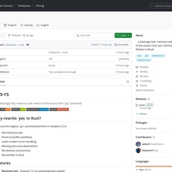Image resolution: width=172 pixels, height=172 pixels.
Task: Open jedisct1 Frank Denis profile avatar
Action: 138,144
